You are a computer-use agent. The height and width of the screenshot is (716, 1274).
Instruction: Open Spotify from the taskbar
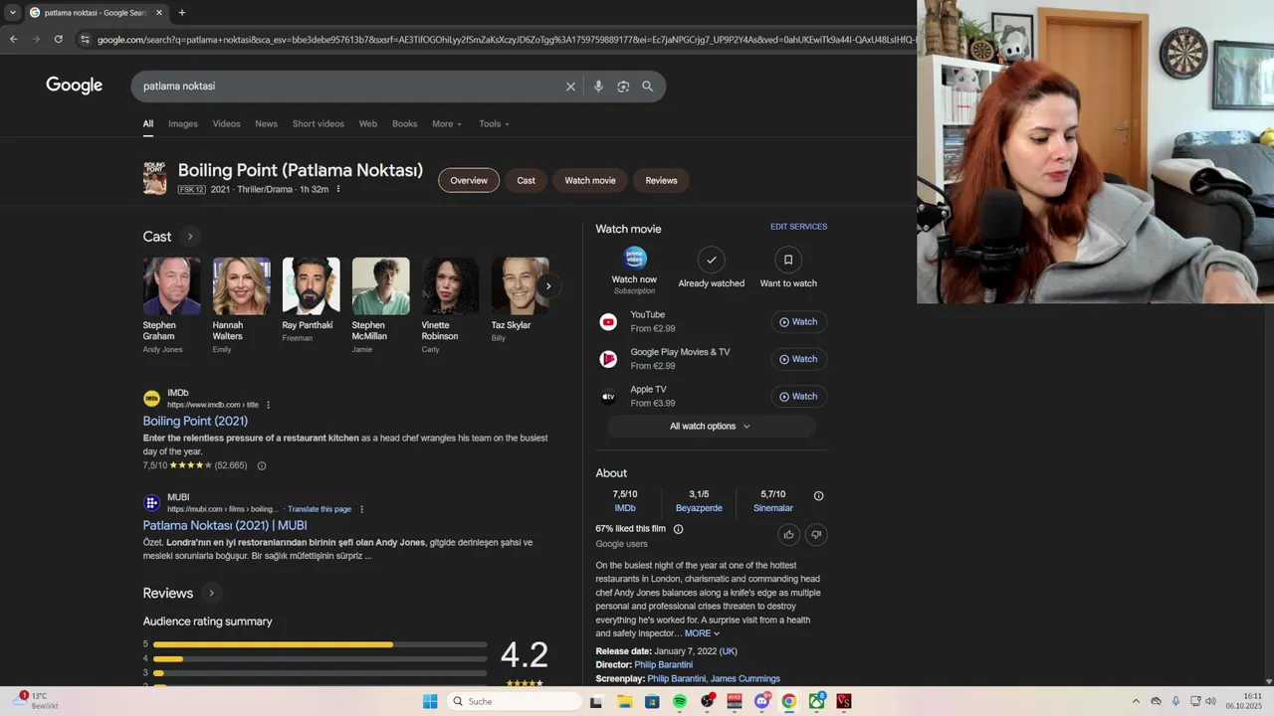680,701
